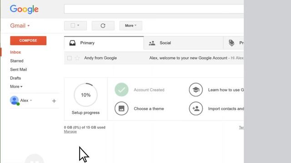Open the select-all checkbox dropdown

tap(75, 25)
